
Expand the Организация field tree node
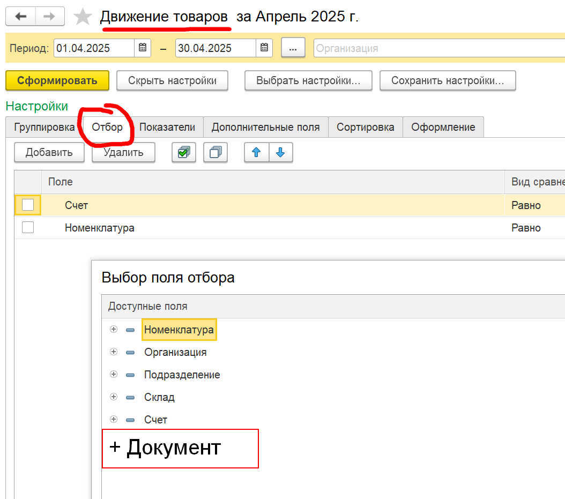113,352
